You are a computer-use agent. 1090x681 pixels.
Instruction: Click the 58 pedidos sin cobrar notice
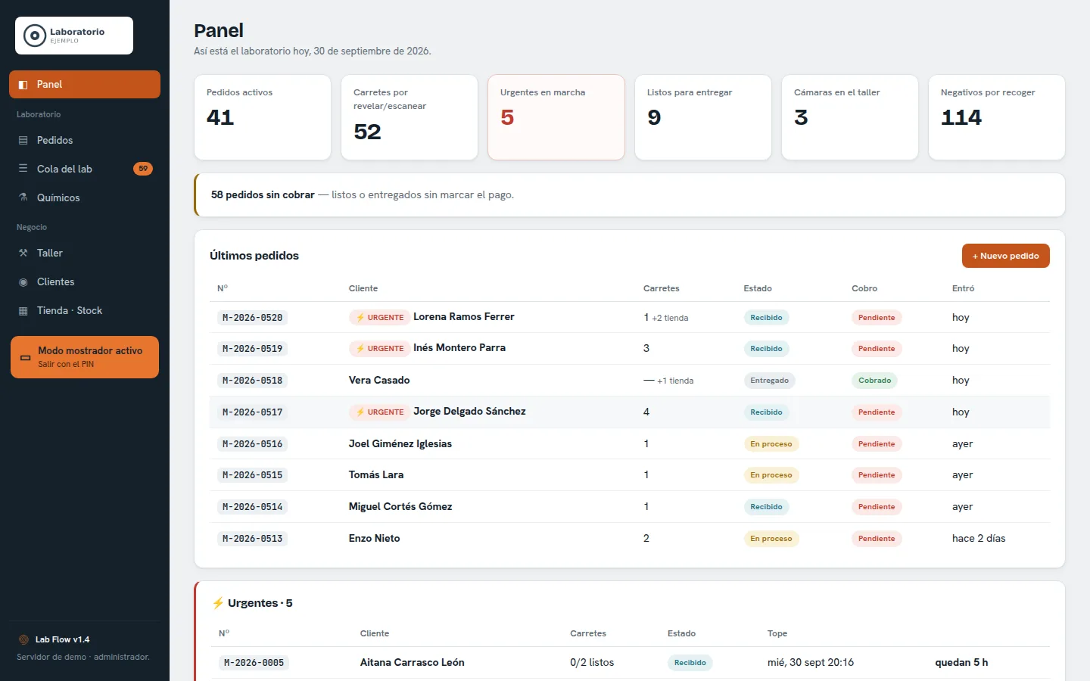[x=630, y=195]
